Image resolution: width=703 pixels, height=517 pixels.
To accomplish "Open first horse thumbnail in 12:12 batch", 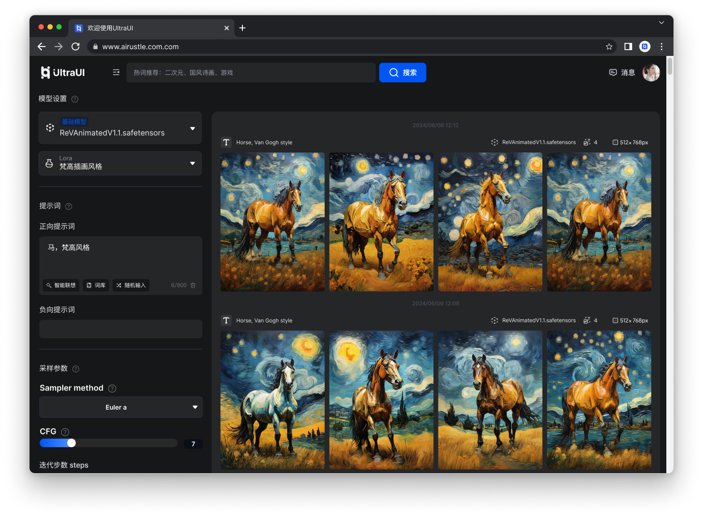I will pyautogui.click(x=273, y=222).
